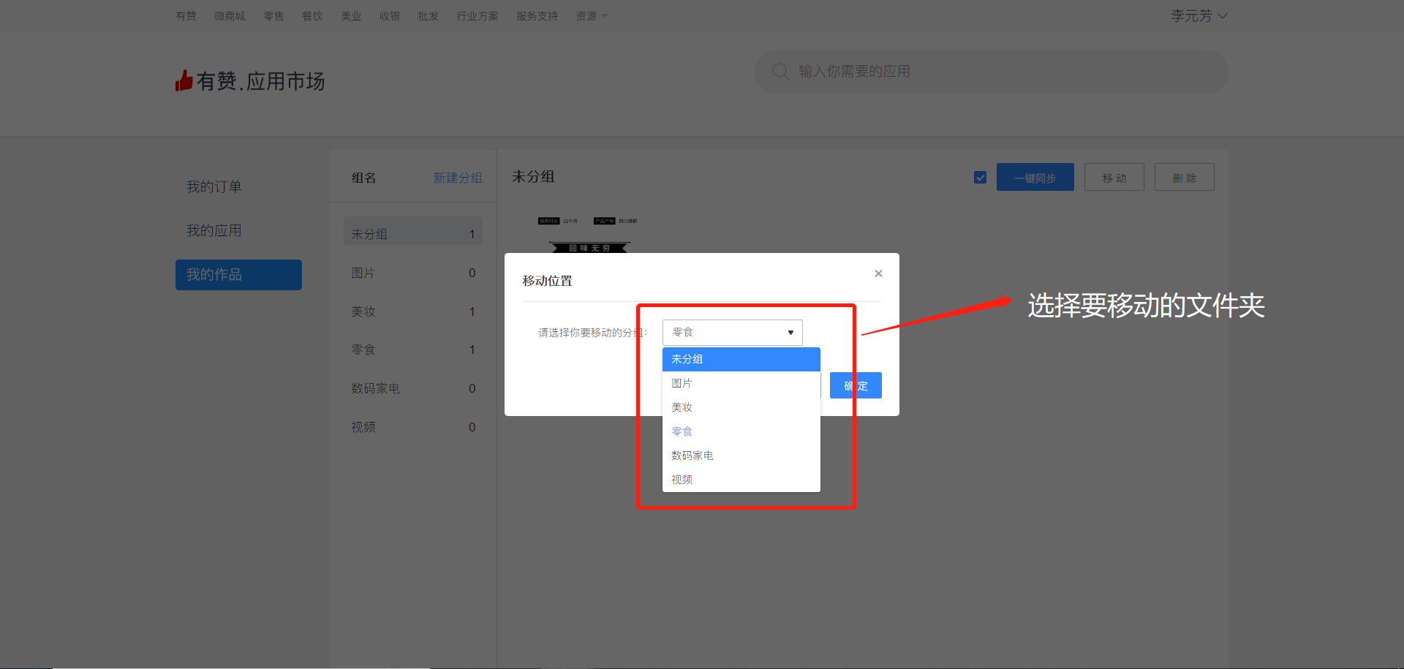Viewport: 1404px width, 669px height.
Task: Go to 我的订单 sidebar item
Action: click(x=214, y=187)
